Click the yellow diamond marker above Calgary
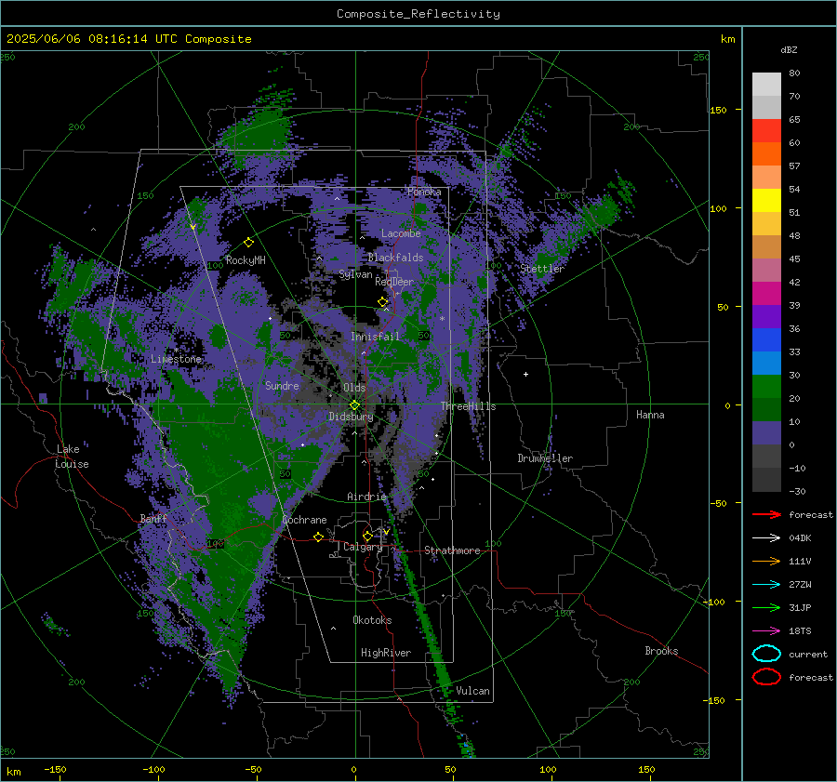Screen dimensions: 837x782 pos(367,536)
